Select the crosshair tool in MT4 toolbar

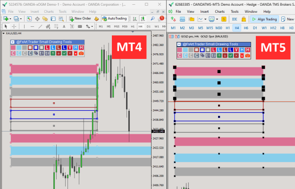point(14,26)
